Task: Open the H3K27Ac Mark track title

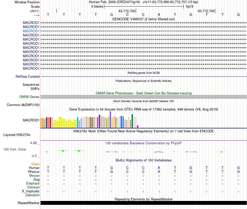Action: (143, 131)
